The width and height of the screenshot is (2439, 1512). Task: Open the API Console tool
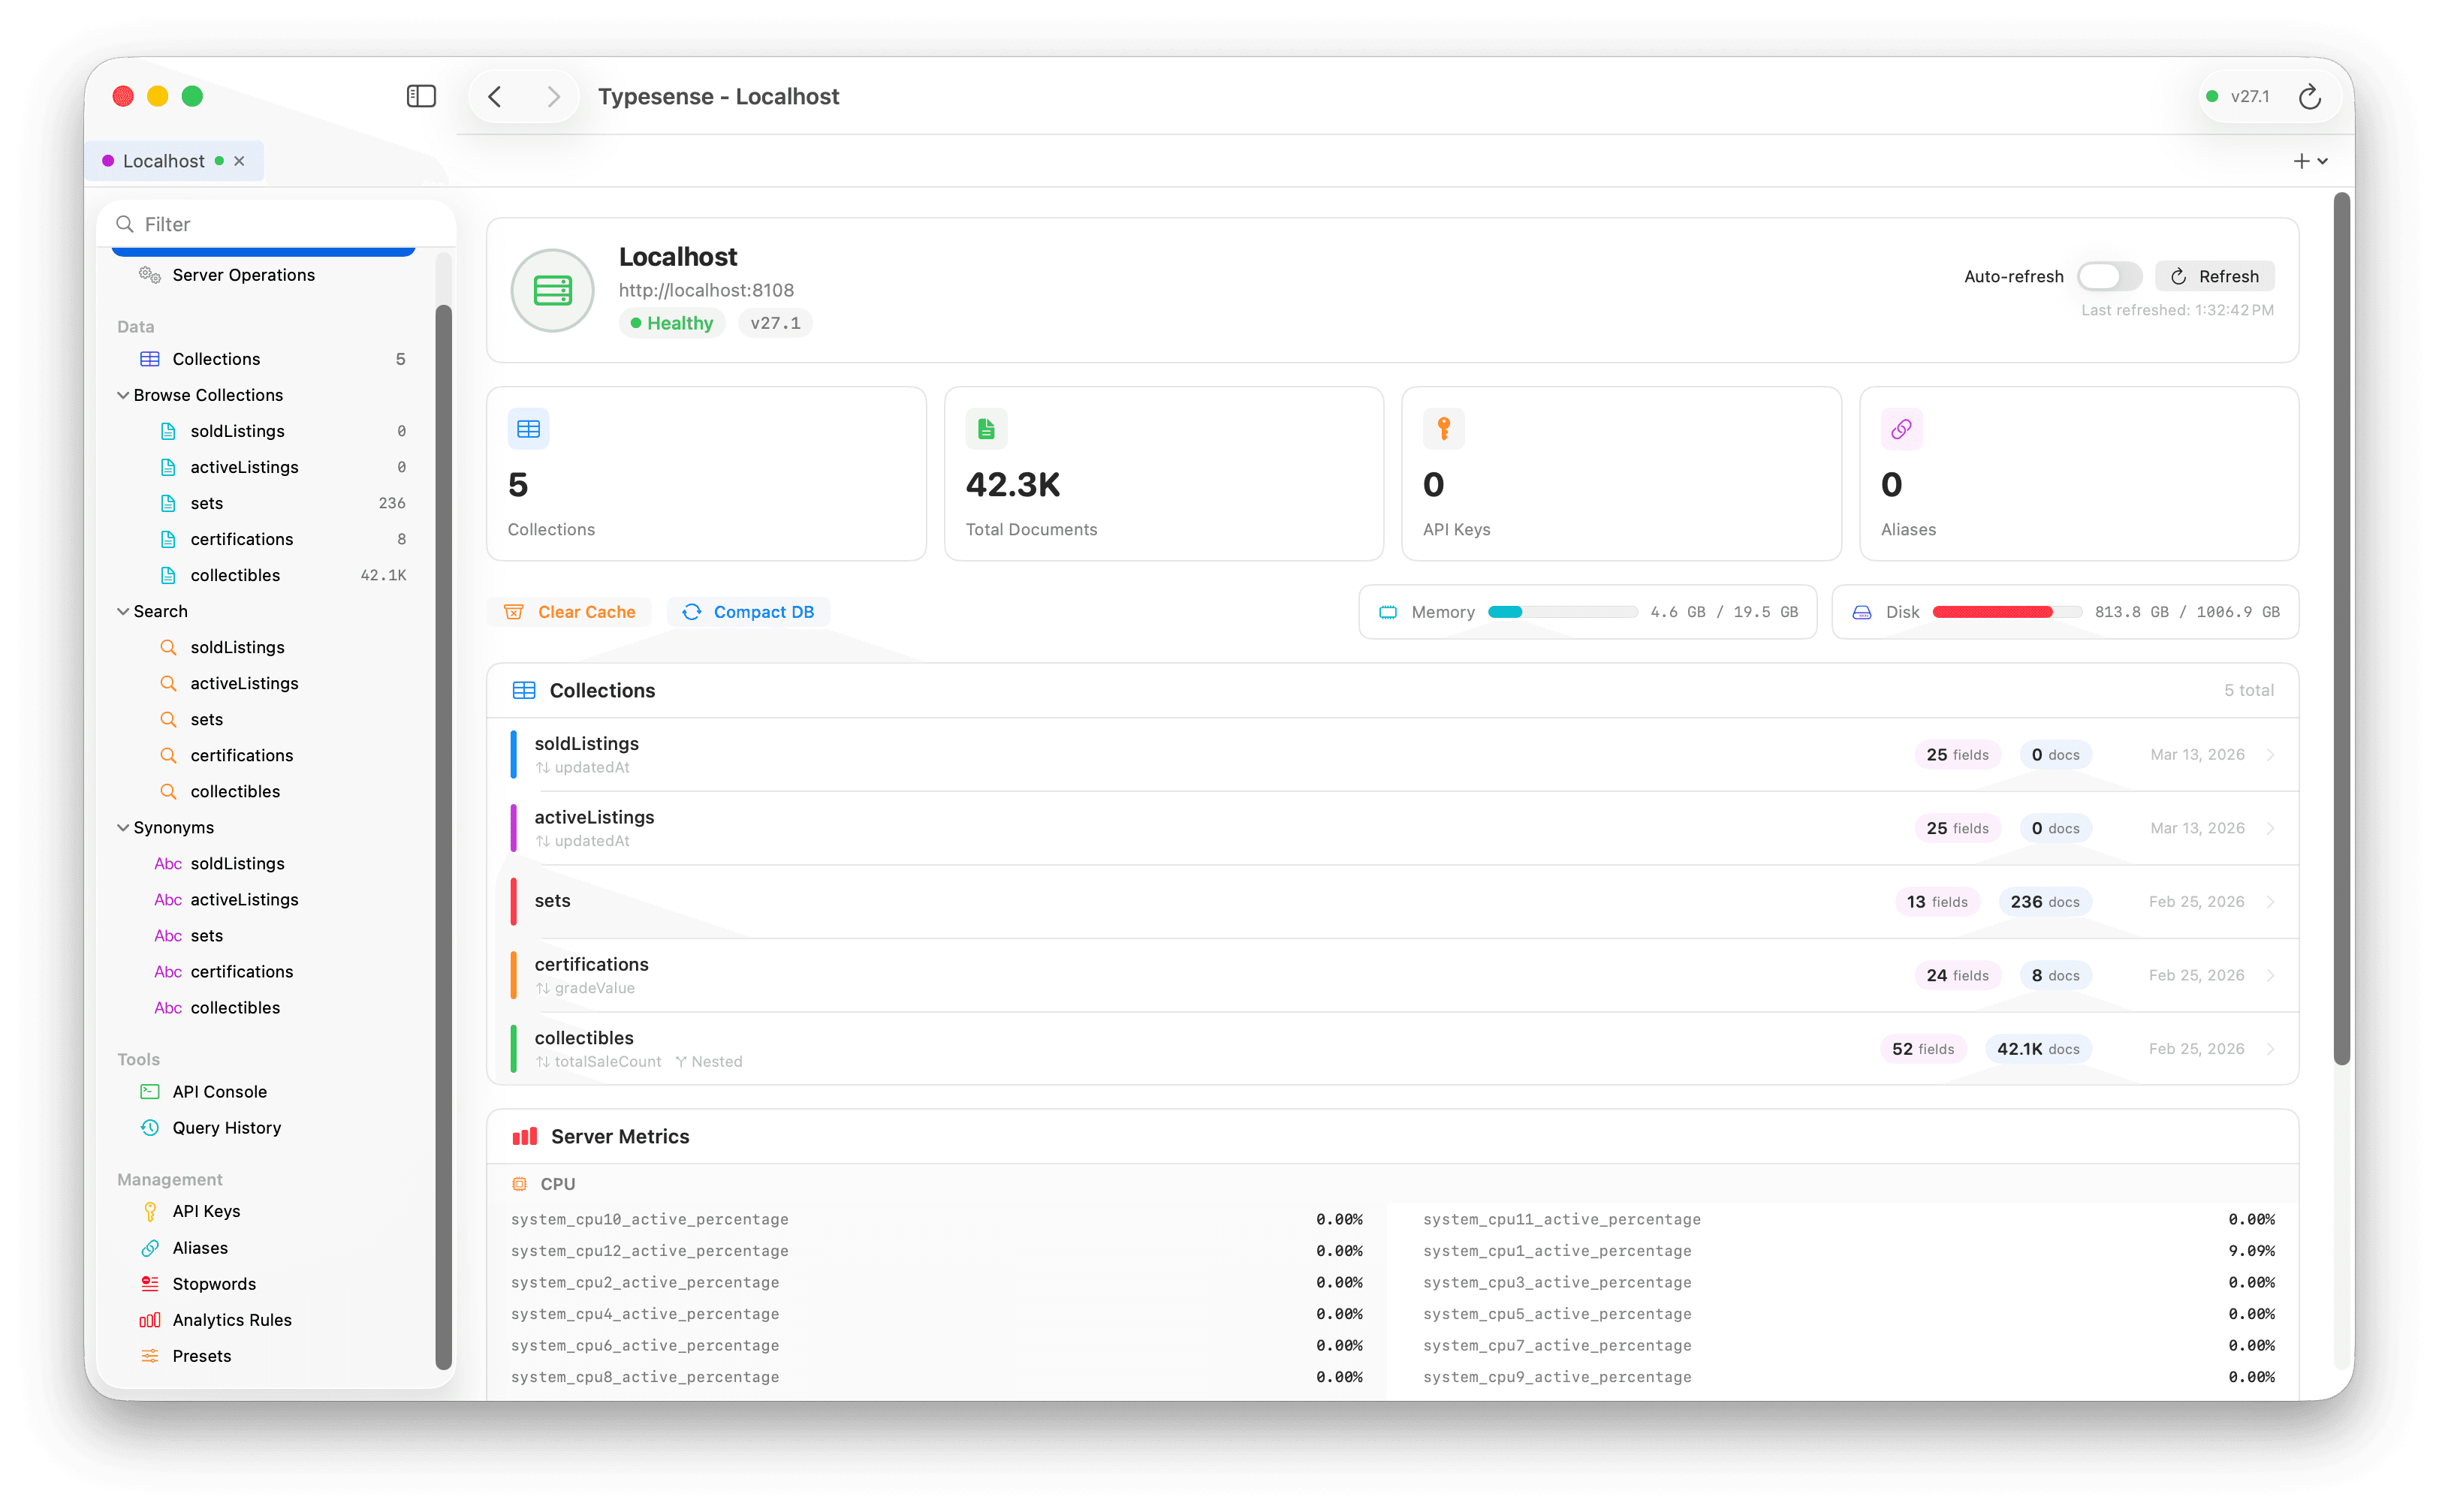(219, 1091)
